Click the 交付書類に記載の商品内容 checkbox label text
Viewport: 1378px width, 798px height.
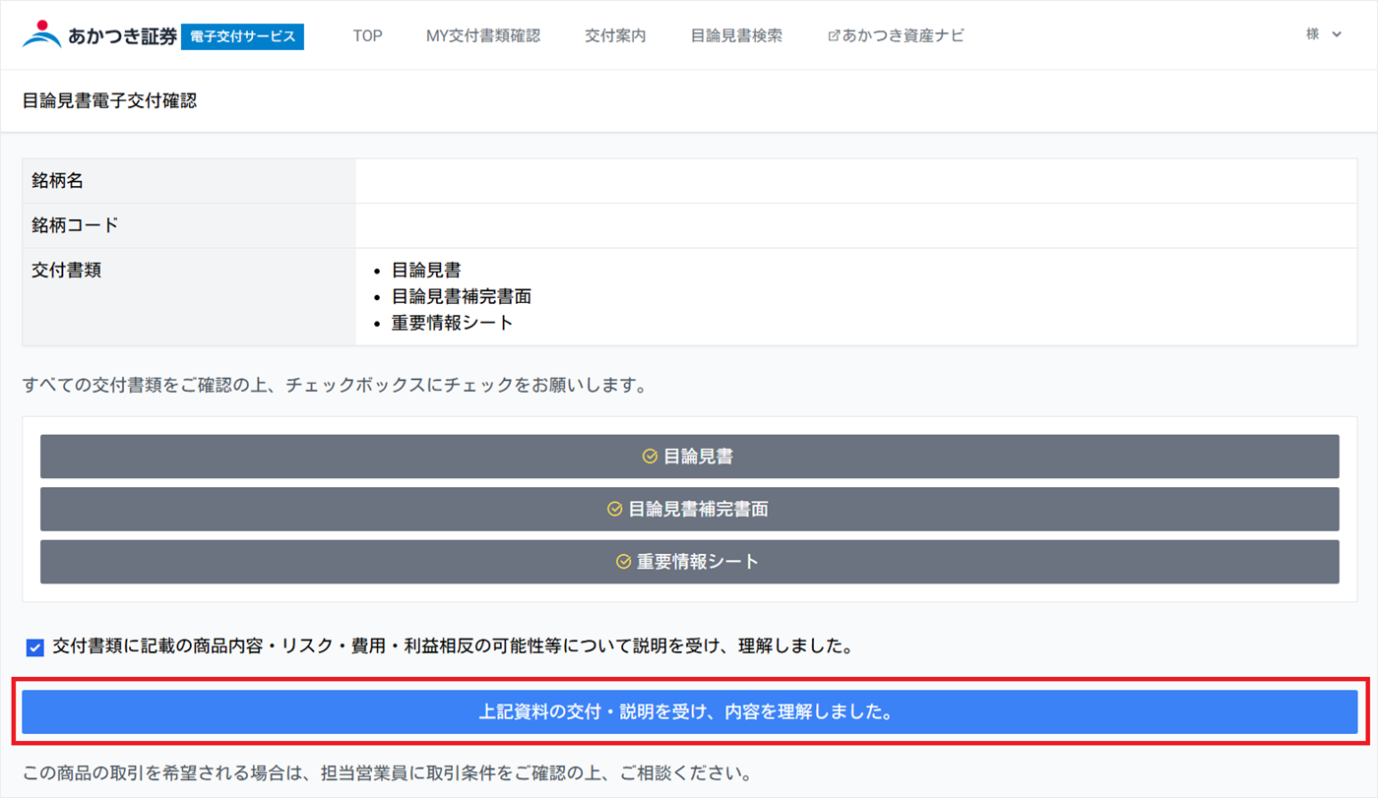(451, 646)
